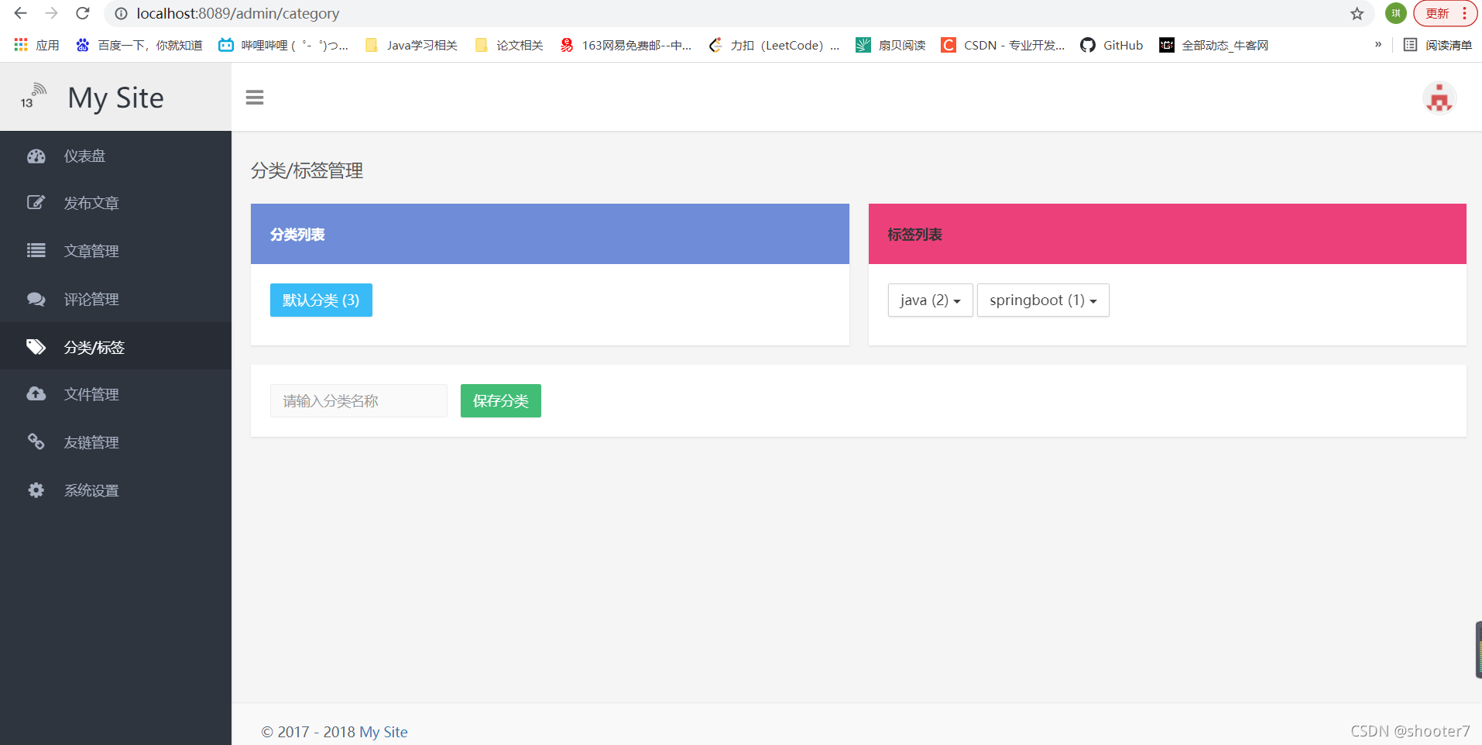Open bilibili bookmark
The image size is (1482, 745).
tap(283, 45)
